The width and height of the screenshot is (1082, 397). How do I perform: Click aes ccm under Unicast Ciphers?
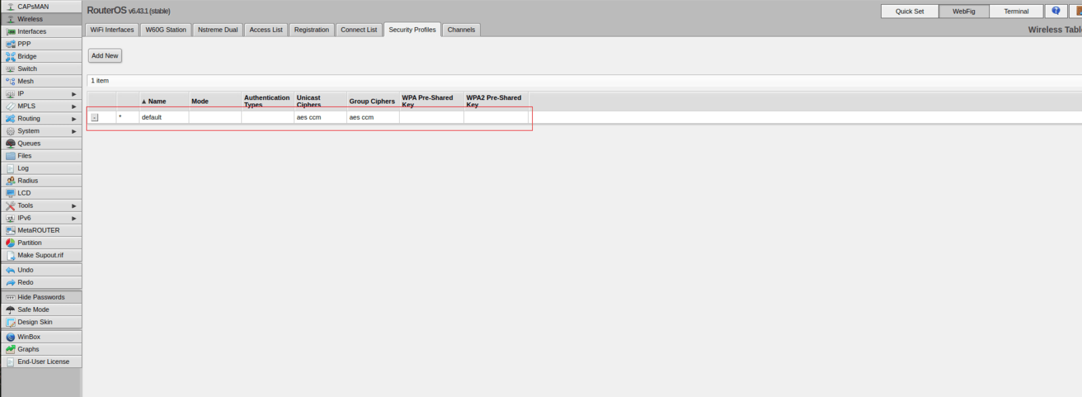tap(309, 118)
